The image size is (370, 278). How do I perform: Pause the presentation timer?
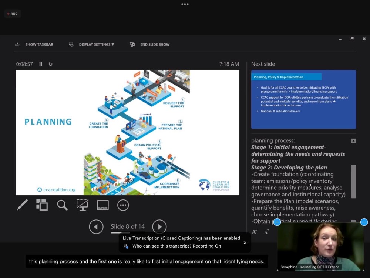pos(41,64)
